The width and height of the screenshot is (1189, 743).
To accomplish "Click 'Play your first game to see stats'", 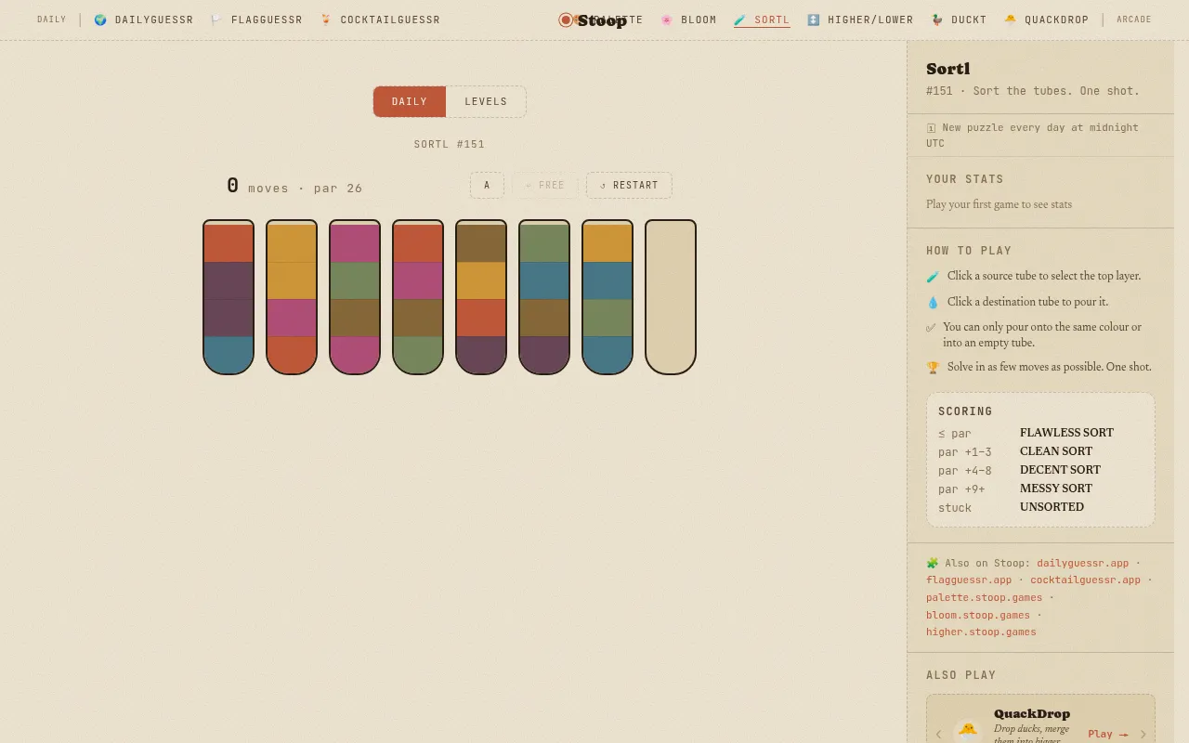I will 999,204.
